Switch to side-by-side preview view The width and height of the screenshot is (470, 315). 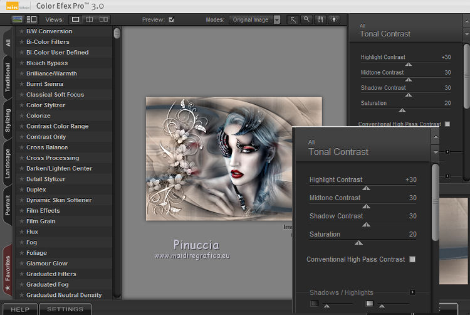(x=103, y=19)
